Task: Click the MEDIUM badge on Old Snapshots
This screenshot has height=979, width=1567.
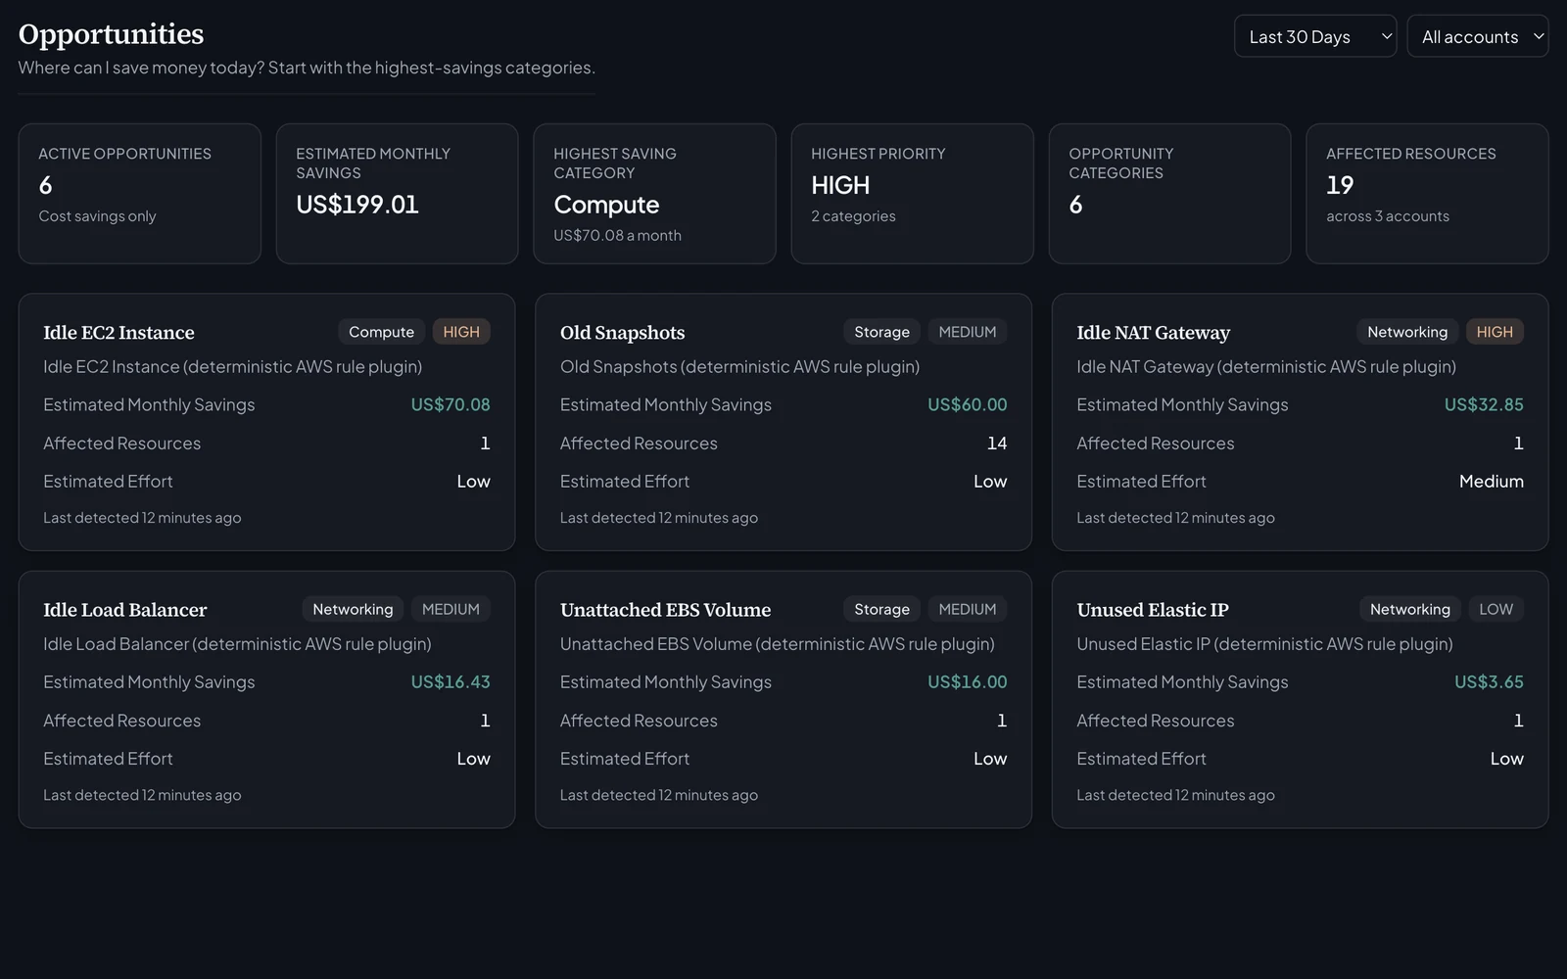Action: (x=968, y=332)
